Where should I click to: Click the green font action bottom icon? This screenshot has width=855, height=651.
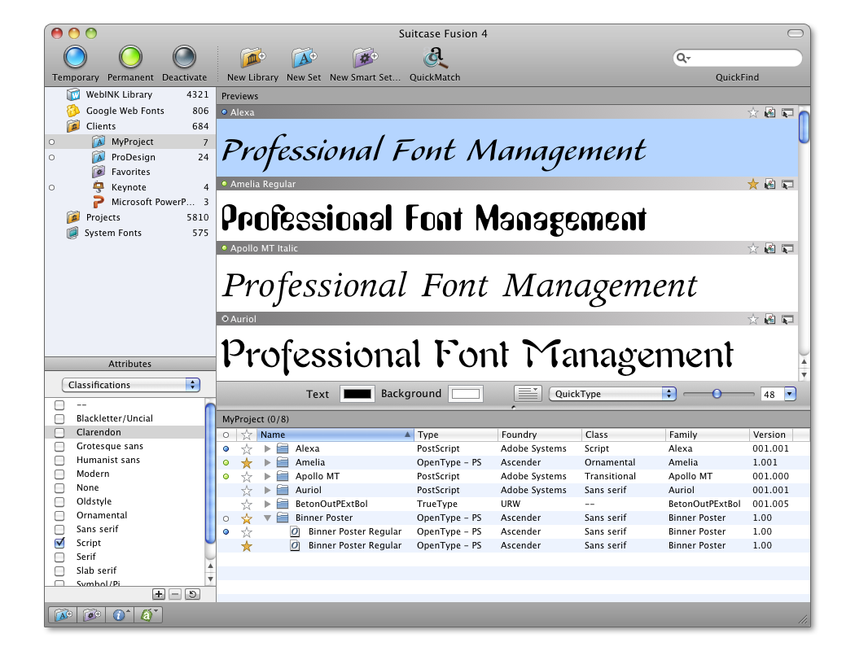pos(147,615)
